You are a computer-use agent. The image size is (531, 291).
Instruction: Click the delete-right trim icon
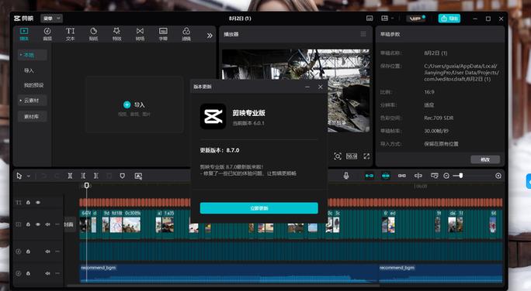[96, 176]
